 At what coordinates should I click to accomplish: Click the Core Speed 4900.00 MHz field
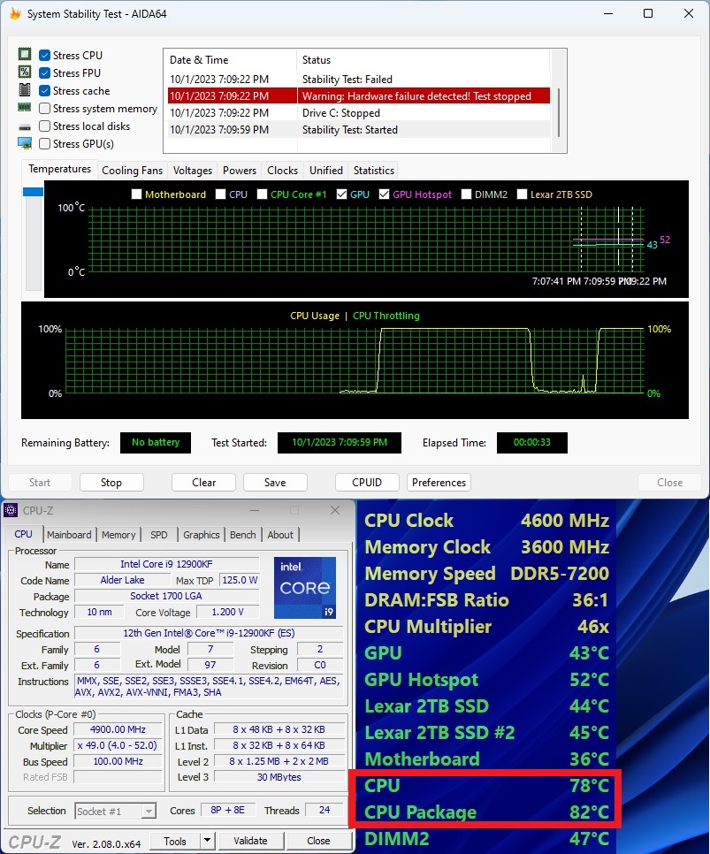point(118,729)
